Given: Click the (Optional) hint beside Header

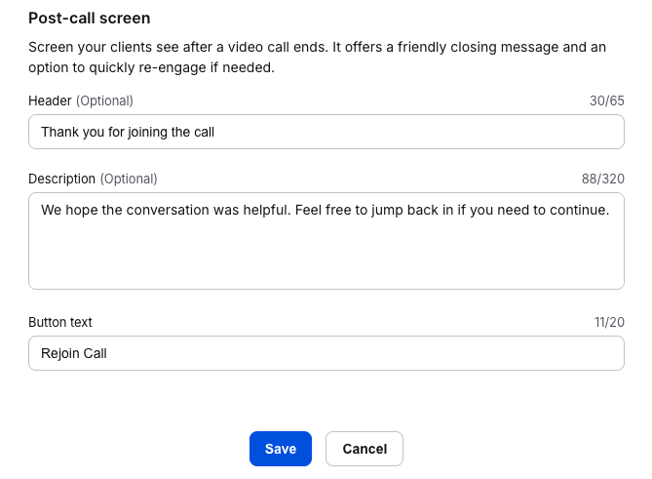Looking at the screenshot, I should tap(104, 100).
